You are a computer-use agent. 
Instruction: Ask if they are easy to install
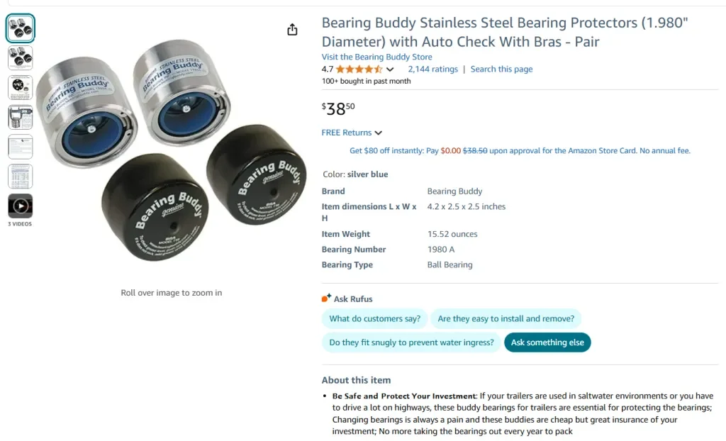(x=506, y=319)
